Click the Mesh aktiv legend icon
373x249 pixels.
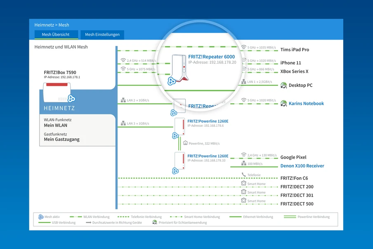click(42, 216)
